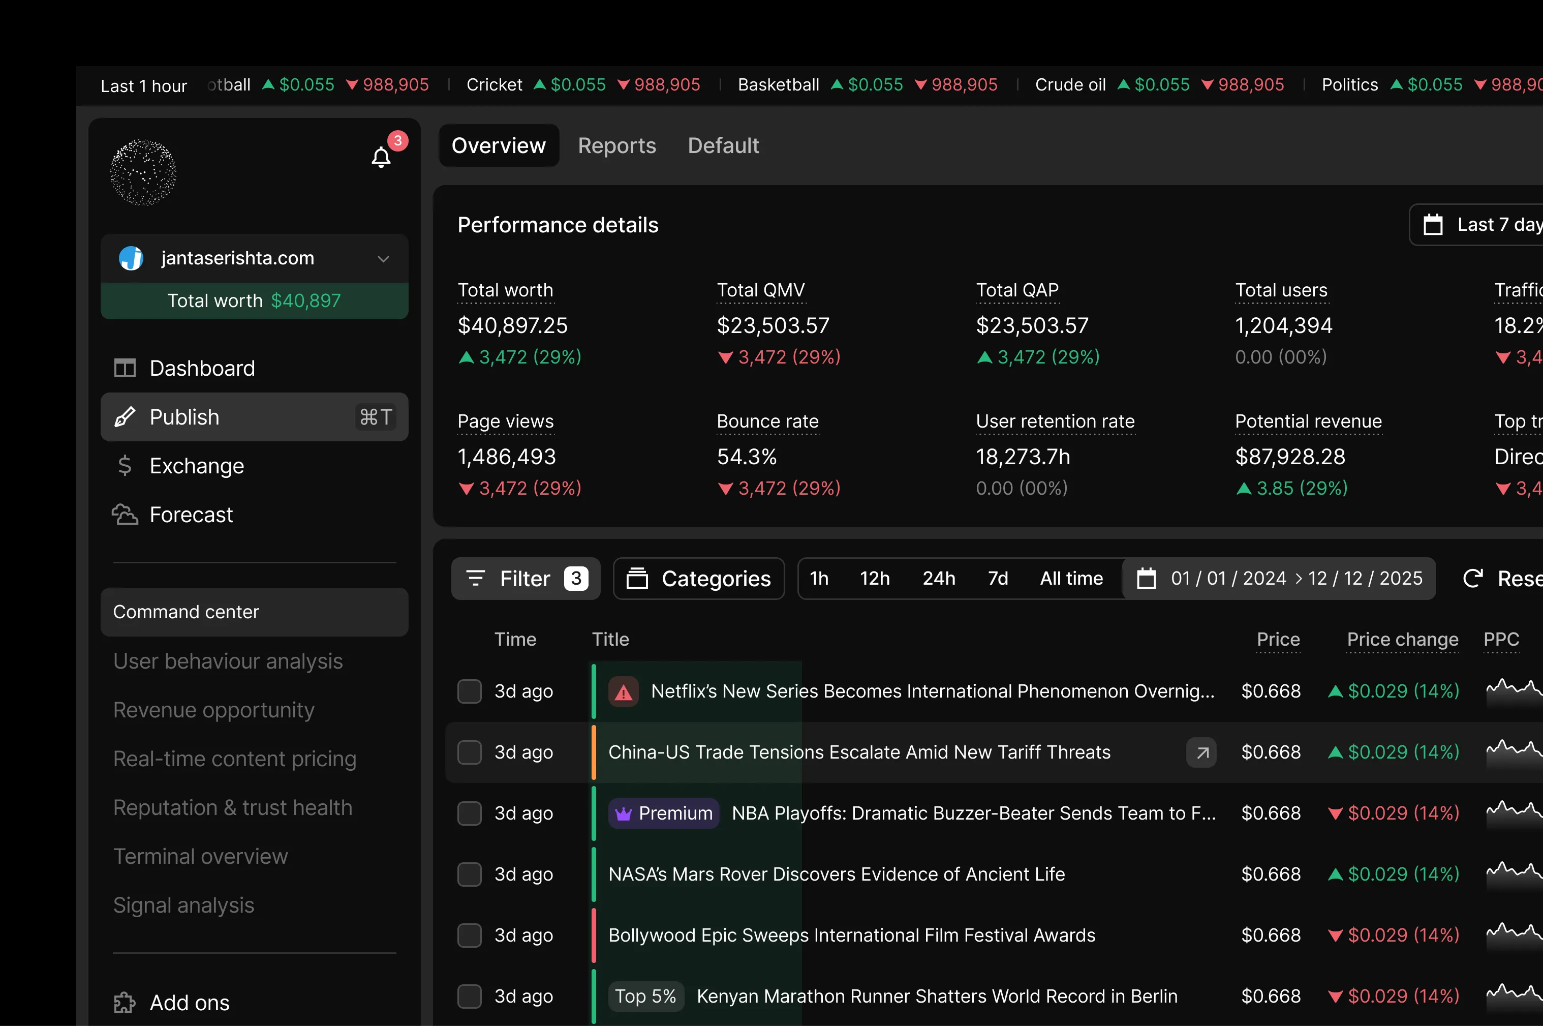Click the Top 5% badge
Viewport: 1543px width, 1026px height.
point(645,997)
